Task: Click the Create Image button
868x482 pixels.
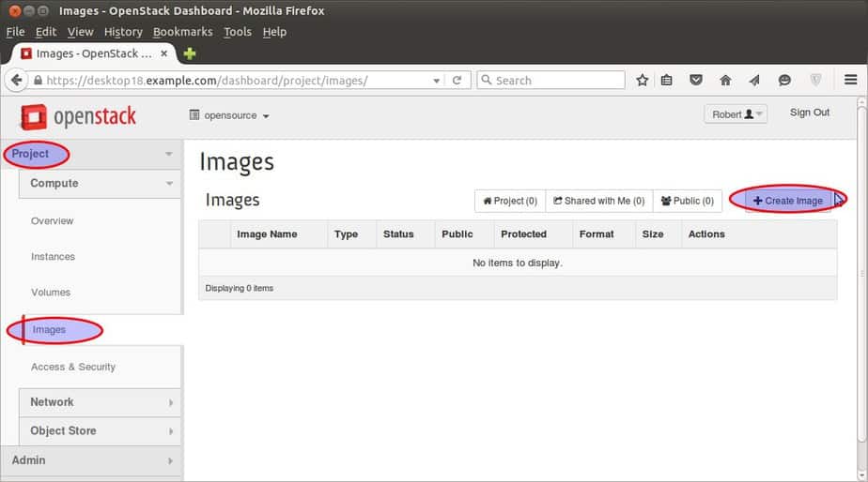Action: point(788,201)
